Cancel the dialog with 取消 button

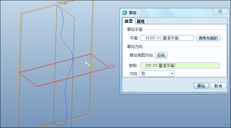tap(218, 86)
